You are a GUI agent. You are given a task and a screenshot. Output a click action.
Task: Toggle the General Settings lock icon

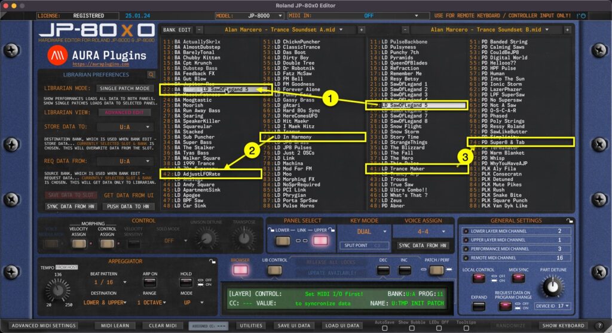[570, 221]
